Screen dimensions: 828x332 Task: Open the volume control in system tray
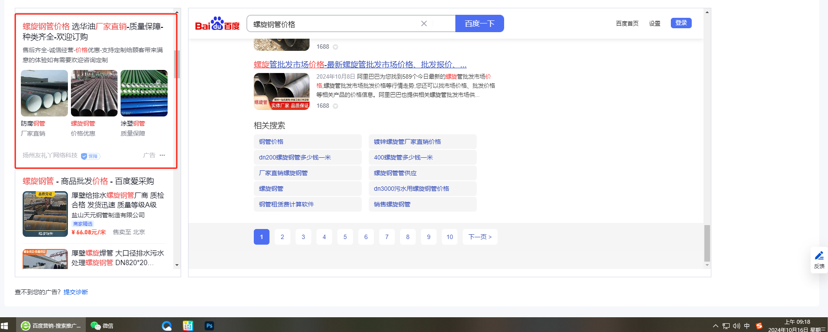click(737, 326)
